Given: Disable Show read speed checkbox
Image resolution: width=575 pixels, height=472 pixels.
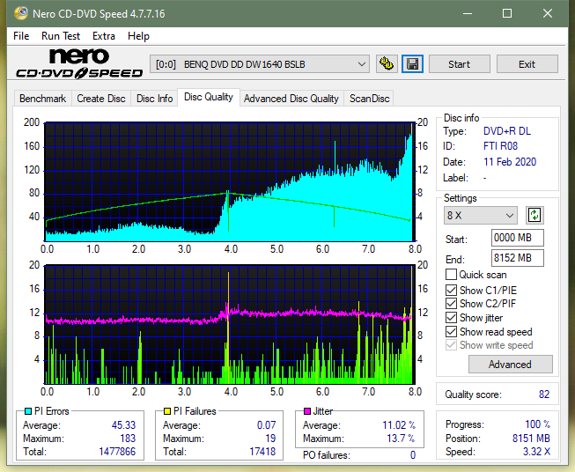Looking at the screenshot, I should [x=451, y=331].
